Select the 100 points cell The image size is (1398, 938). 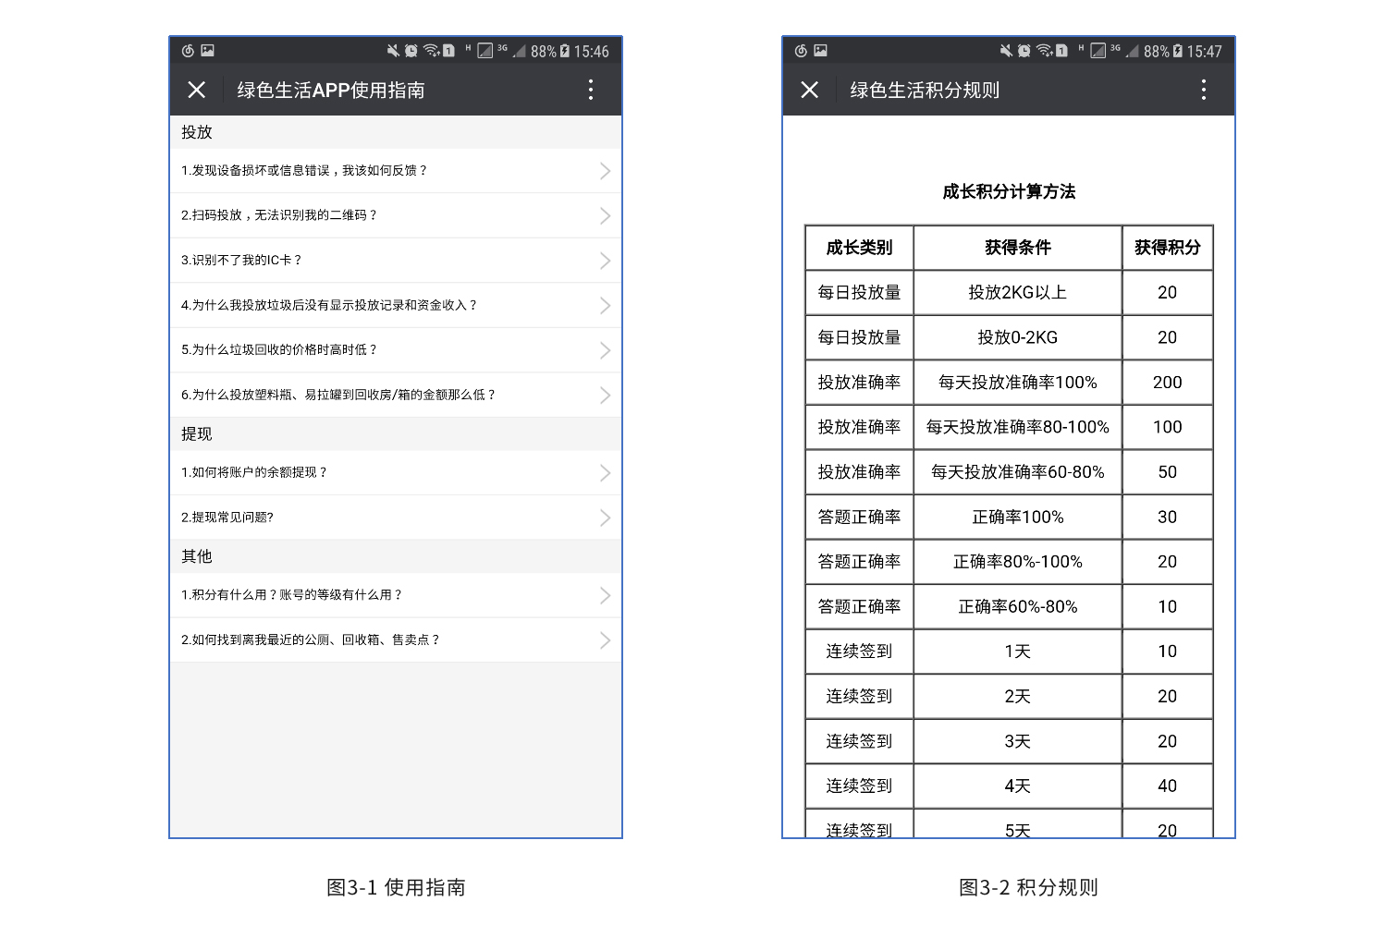[1168, 427]
